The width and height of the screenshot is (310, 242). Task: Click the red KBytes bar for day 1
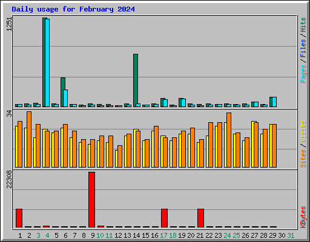19,218
